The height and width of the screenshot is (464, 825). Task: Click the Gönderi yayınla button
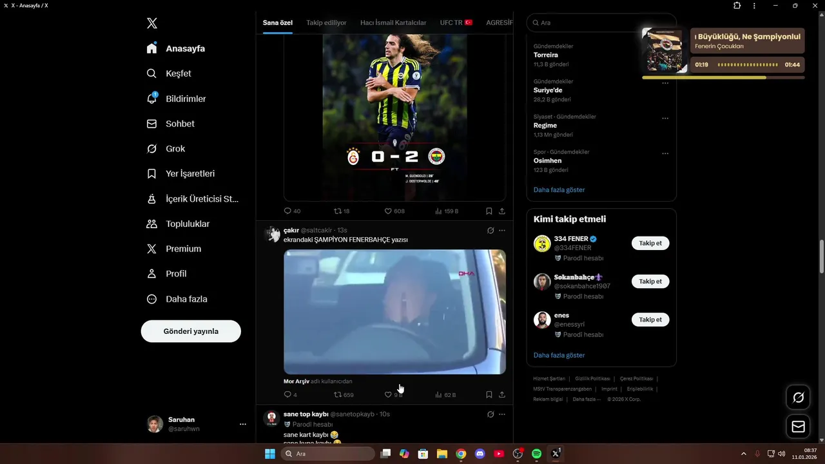click(191, 331)
